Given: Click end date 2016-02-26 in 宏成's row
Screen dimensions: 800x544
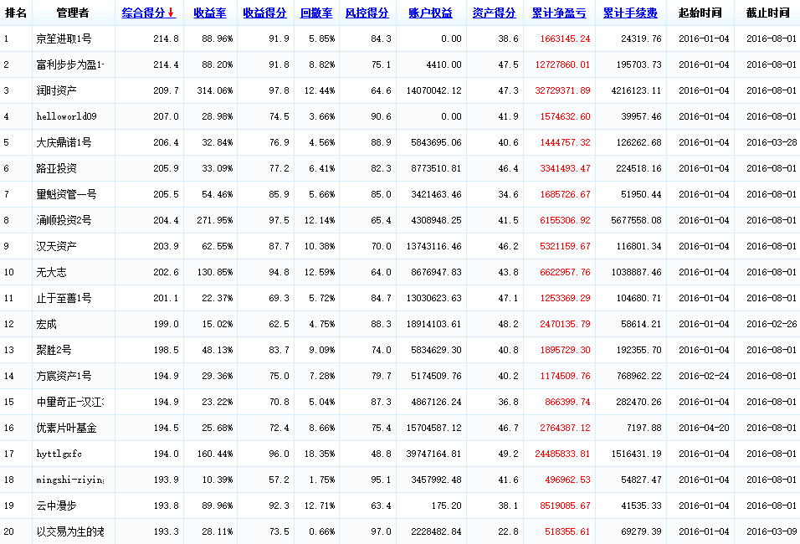Looking at the screenshot, I should pyautogui.click(x=772, y=324).
